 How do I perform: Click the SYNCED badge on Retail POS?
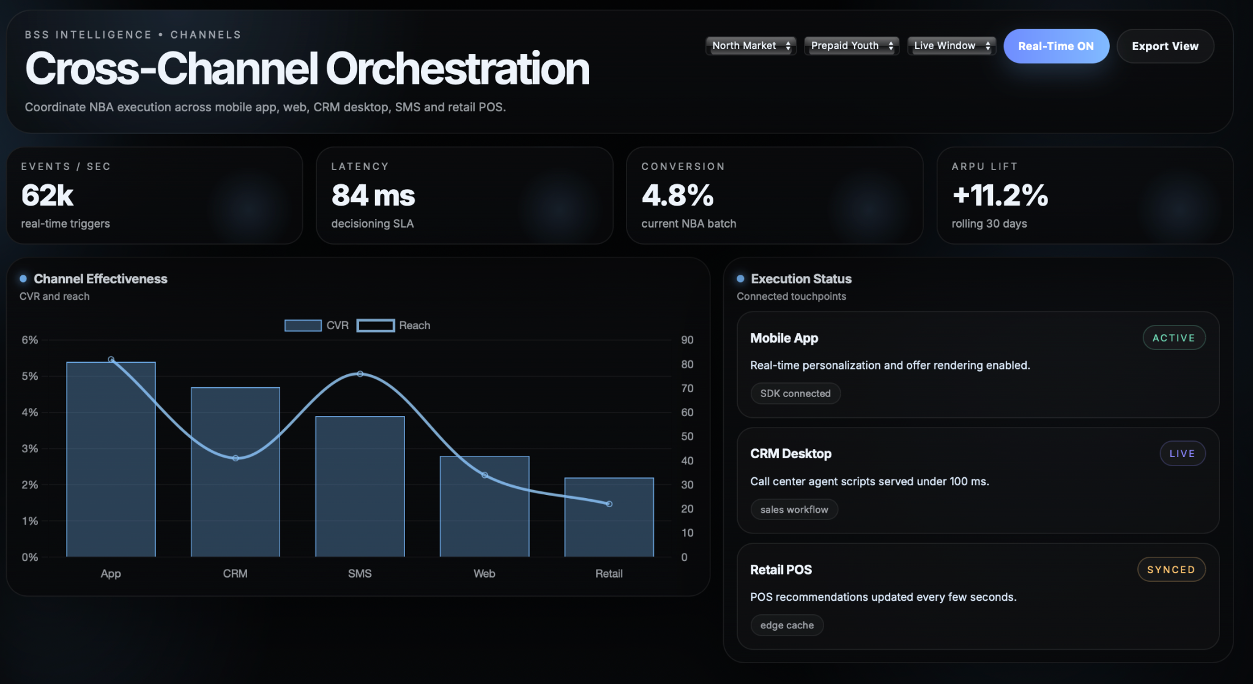pos(1170,570)
